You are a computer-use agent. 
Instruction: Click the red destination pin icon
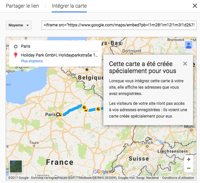coord(16,55)
